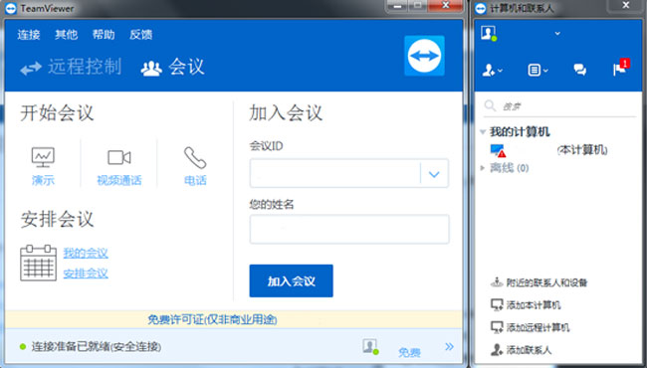Open the 帮助 menu
647x368 pixels.
(x=104, y=35)
